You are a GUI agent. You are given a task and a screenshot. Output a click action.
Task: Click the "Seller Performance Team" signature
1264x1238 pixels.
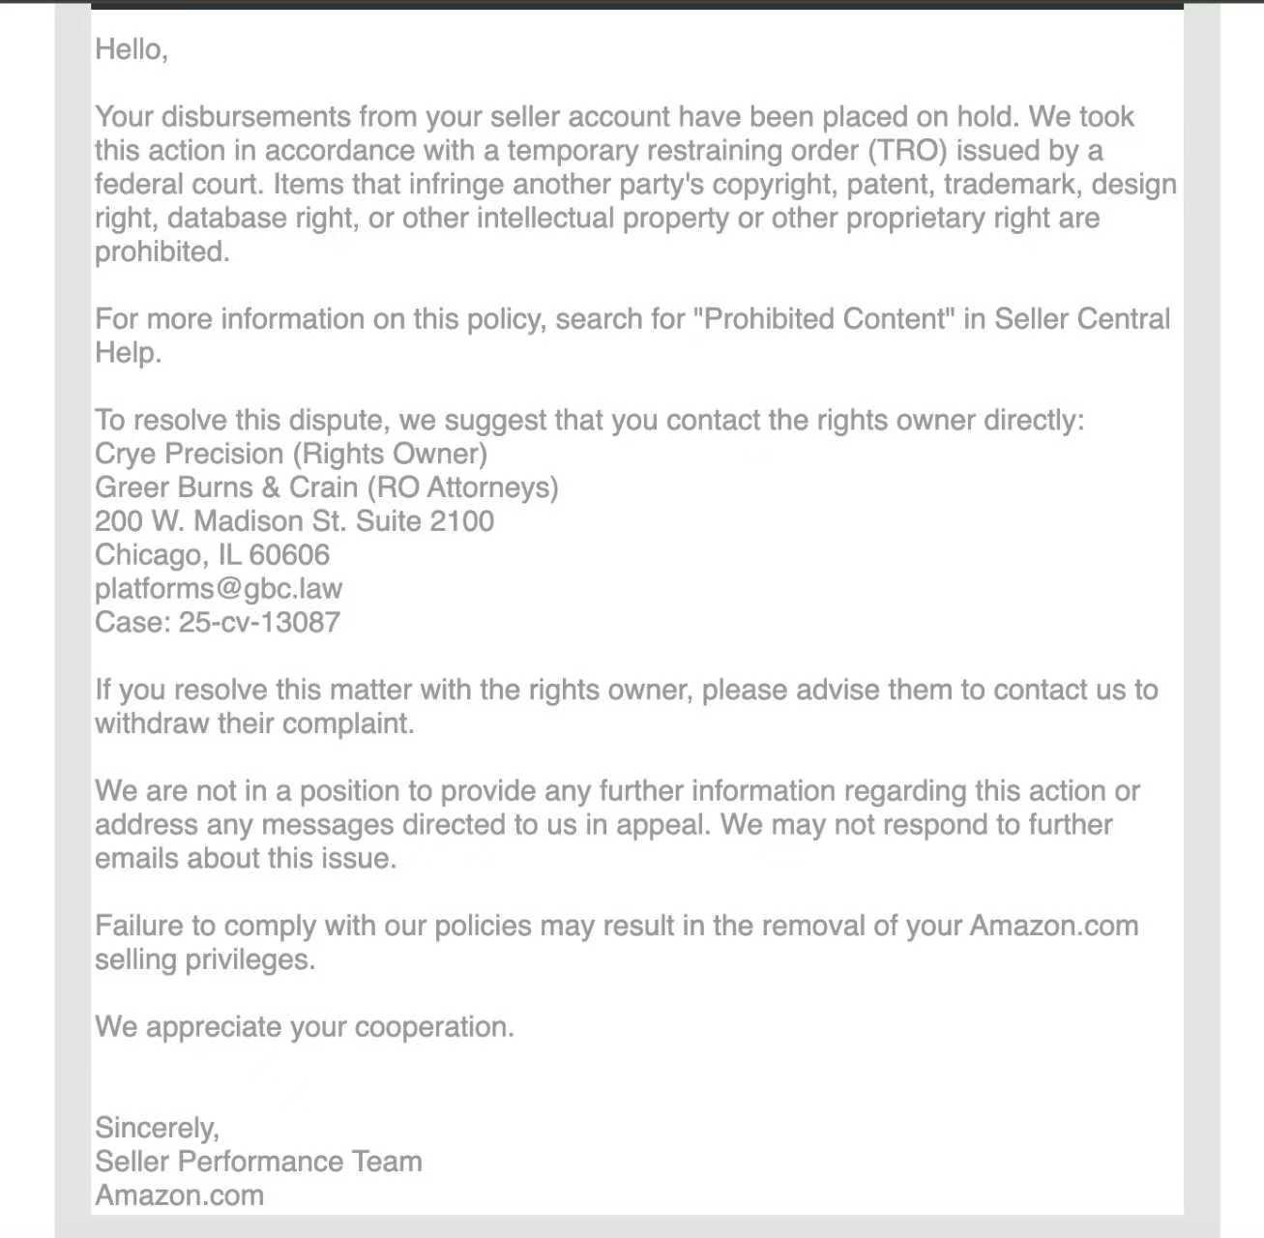(x=258, y=1161)
